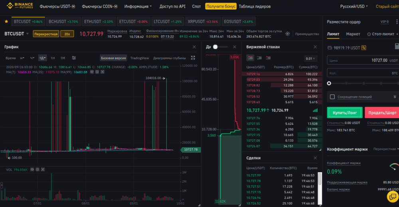This screenshot has height=207, width=399.
Task: Open the chart indicator settings icon
Action: (74, 58)
